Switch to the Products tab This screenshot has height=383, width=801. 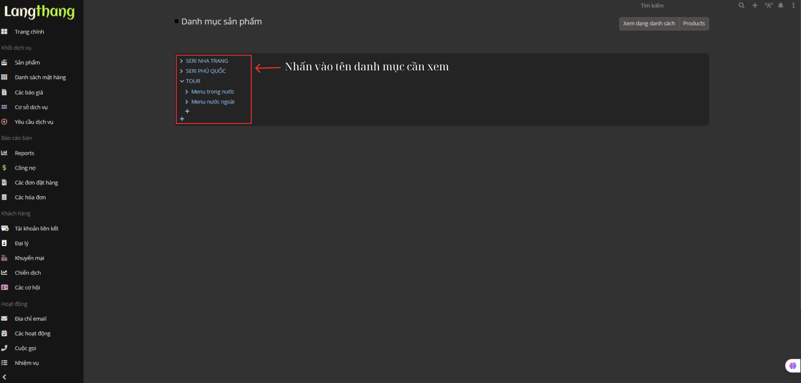pyautogui.click(x=693, y=23)
